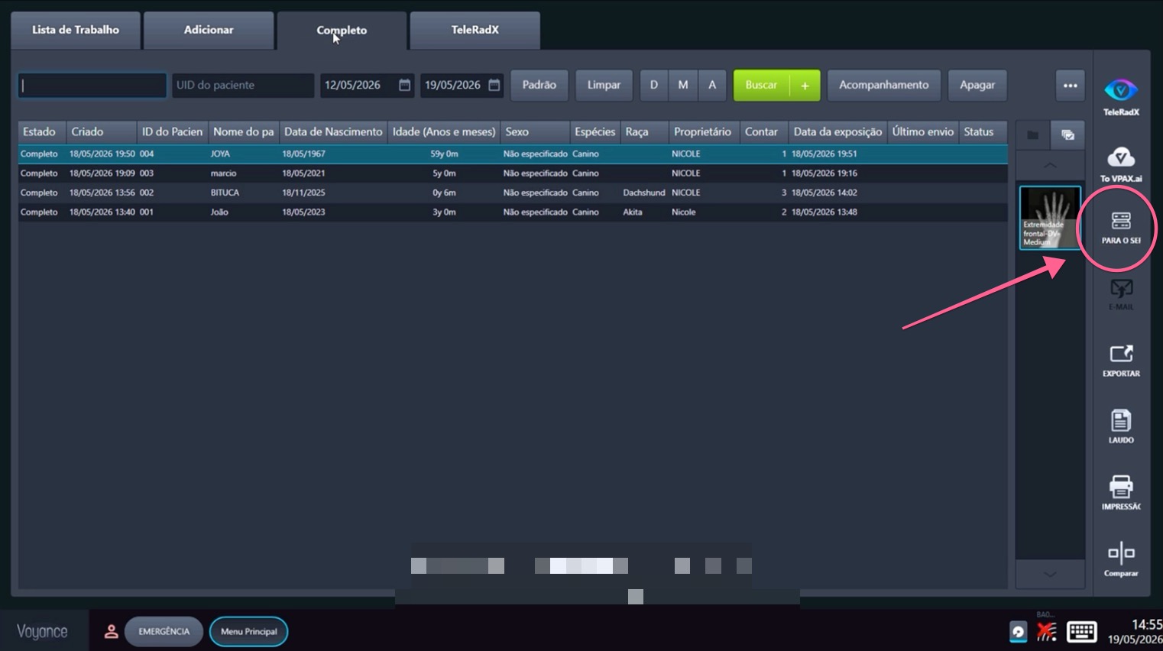Viewport: 1163px width, 651px height.
Task: Select the Completo tab
Action: pyautogui.click(x=342, y=31)
